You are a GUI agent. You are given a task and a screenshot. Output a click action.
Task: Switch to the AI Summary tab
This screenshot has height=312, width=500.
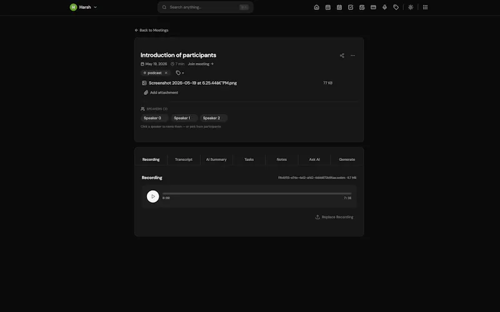(216, 160)
